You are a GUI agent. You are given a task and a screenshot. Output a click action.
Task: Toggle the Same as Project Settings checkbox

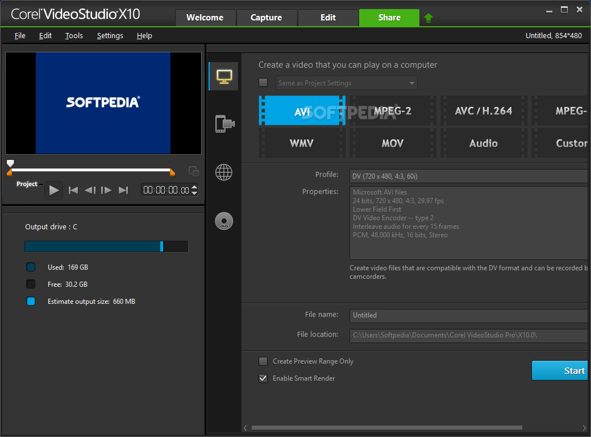click(x=263, y=83)
